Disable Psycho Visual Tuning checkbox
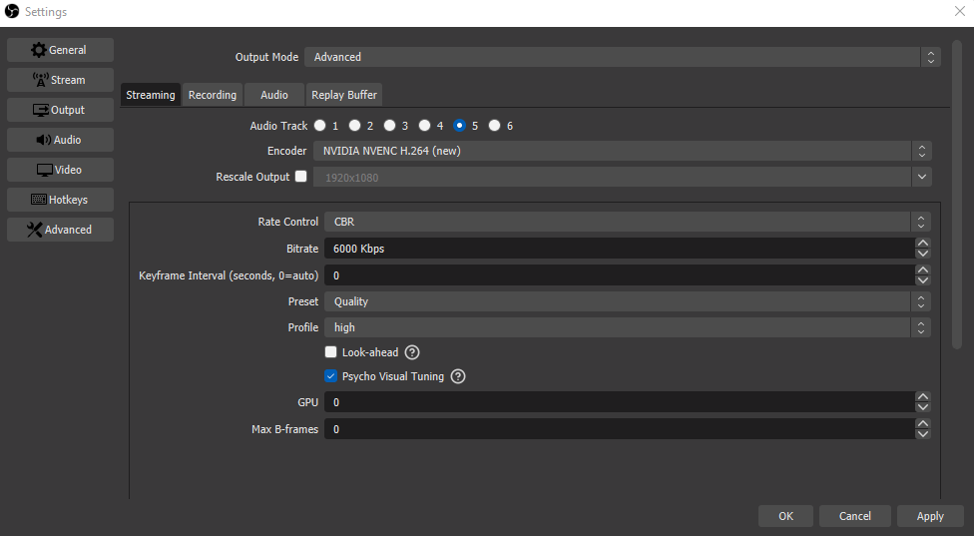Screen dimensions: 974x536 pos(331,376)
